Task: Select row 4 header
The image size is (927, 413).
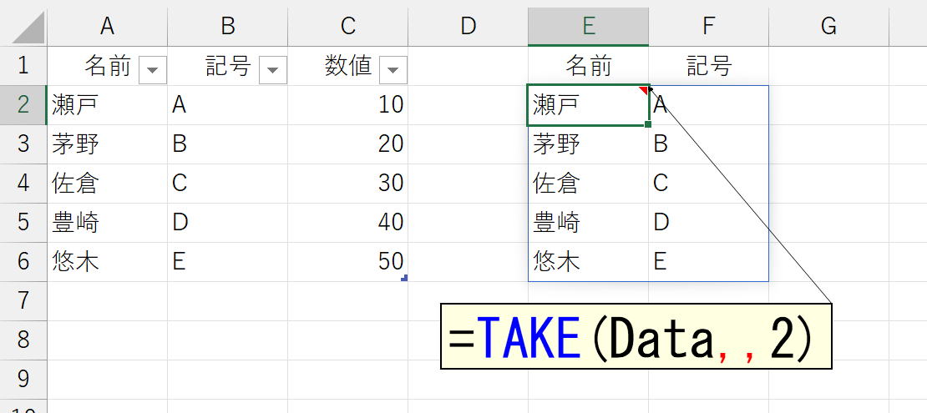Action: point(23,184)
